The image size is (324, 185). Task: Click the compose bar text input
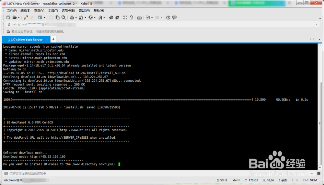159,174
